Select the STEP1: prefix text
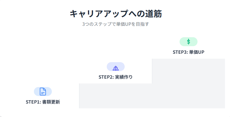This screenshot has height=117, width=230. [33, 102]
